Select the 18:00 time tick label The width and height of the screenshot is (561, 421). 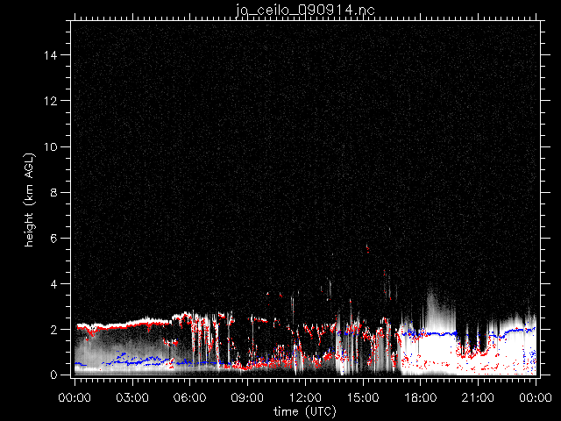point(421,397)
